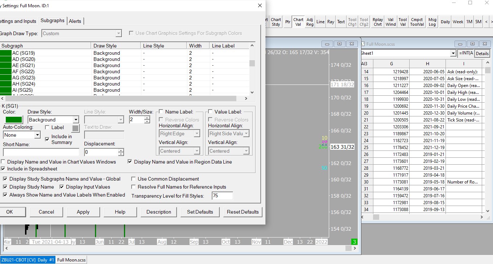Open the Tool Val toolbar button
The width and height of the screenshot is (493, 264).
click(x=403, y=22)
